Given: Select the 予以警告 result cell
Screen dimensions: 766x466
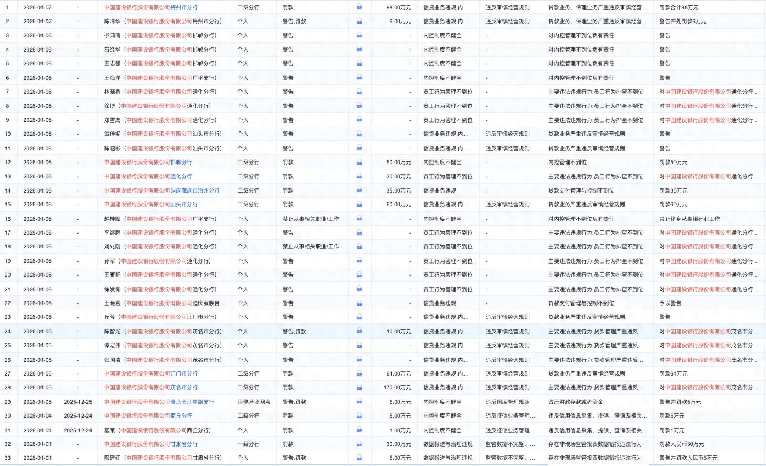Looking at the screenshot, I should pos(670,303).
